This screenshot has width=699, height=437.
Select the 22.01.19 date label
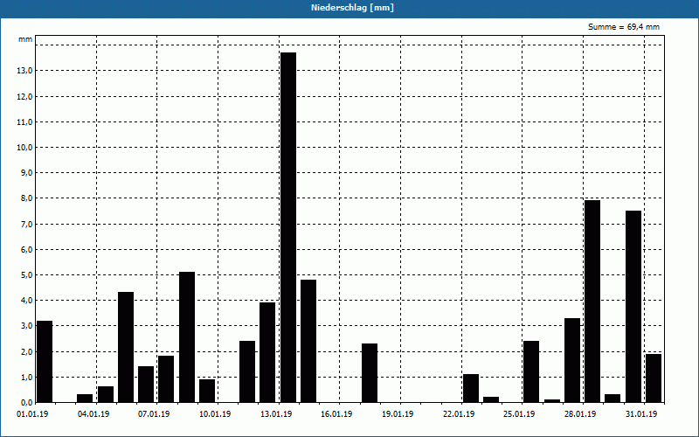[x=459, y=414]
